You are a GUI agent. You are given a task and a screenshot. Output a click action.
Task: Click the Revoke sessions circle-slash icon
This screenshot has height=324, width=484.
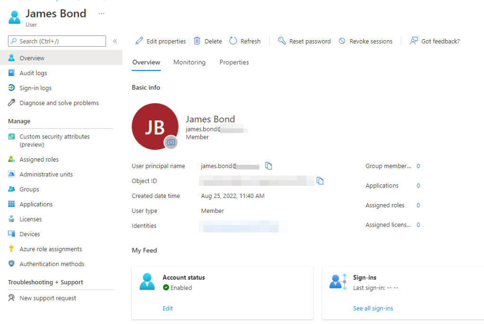point(342,41)
